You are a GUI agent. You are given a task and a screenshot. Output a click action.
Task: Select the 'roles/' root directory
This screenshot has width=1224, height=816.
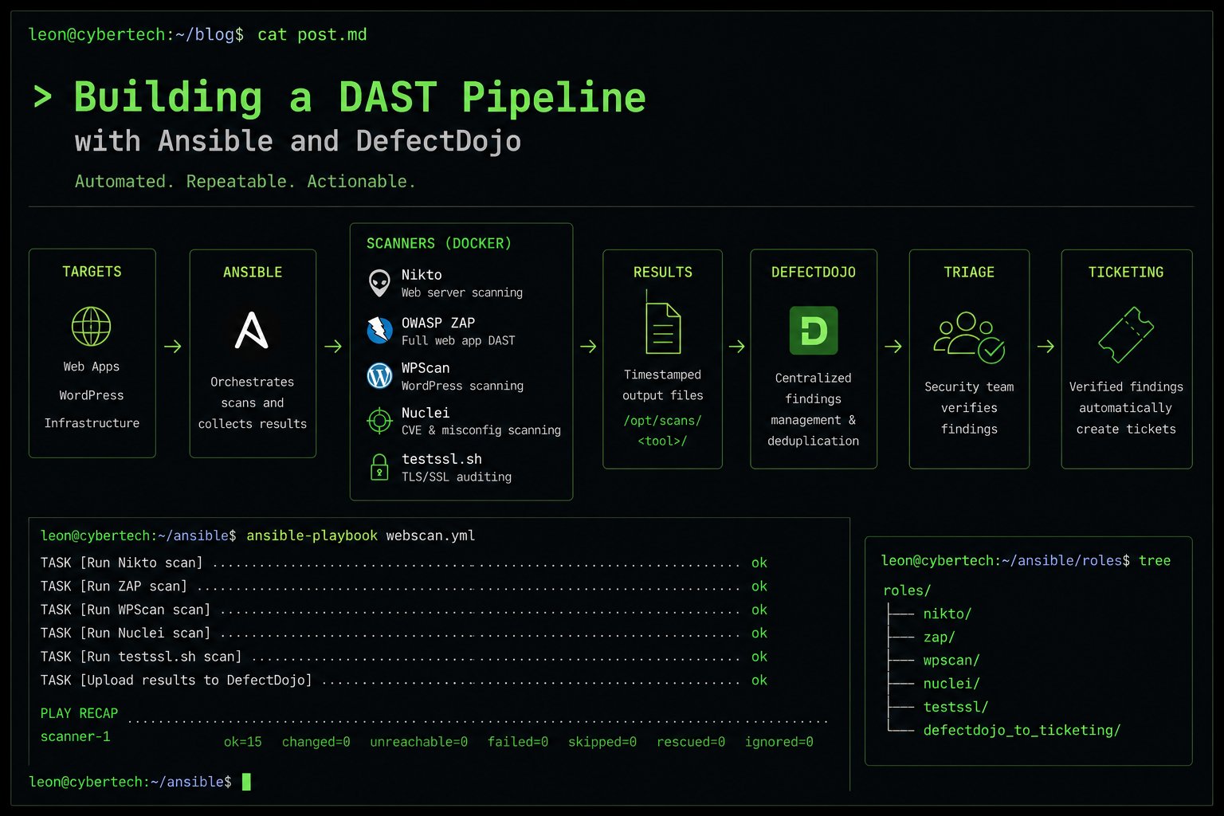pyautogui.click(x=907, y=590)
